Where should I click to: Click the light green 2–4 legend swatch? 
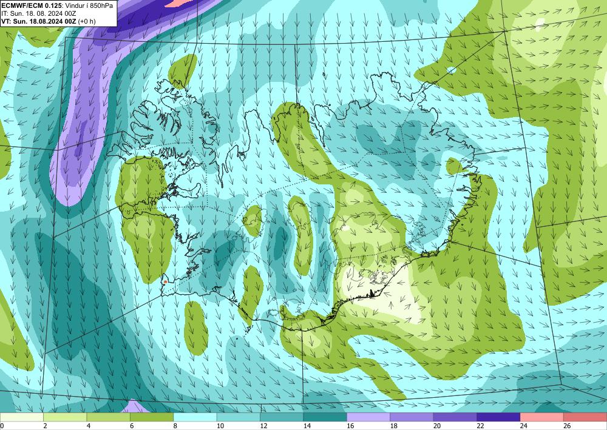coord(65,417)
